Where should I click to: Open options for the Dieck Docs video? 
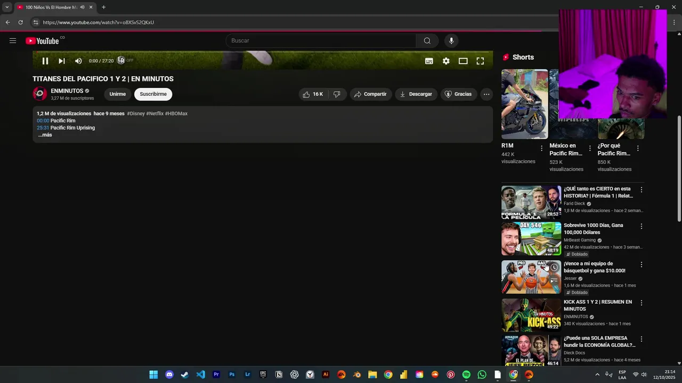[642, 339]
